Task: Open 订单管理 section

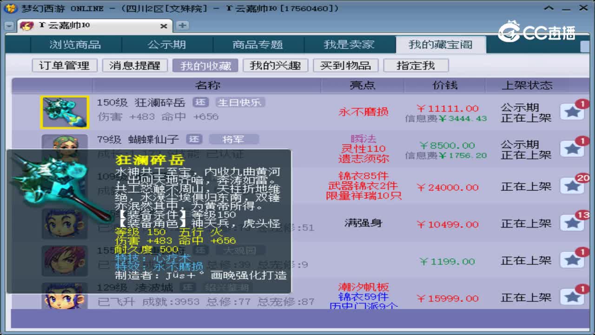Action: coord(64,66)
